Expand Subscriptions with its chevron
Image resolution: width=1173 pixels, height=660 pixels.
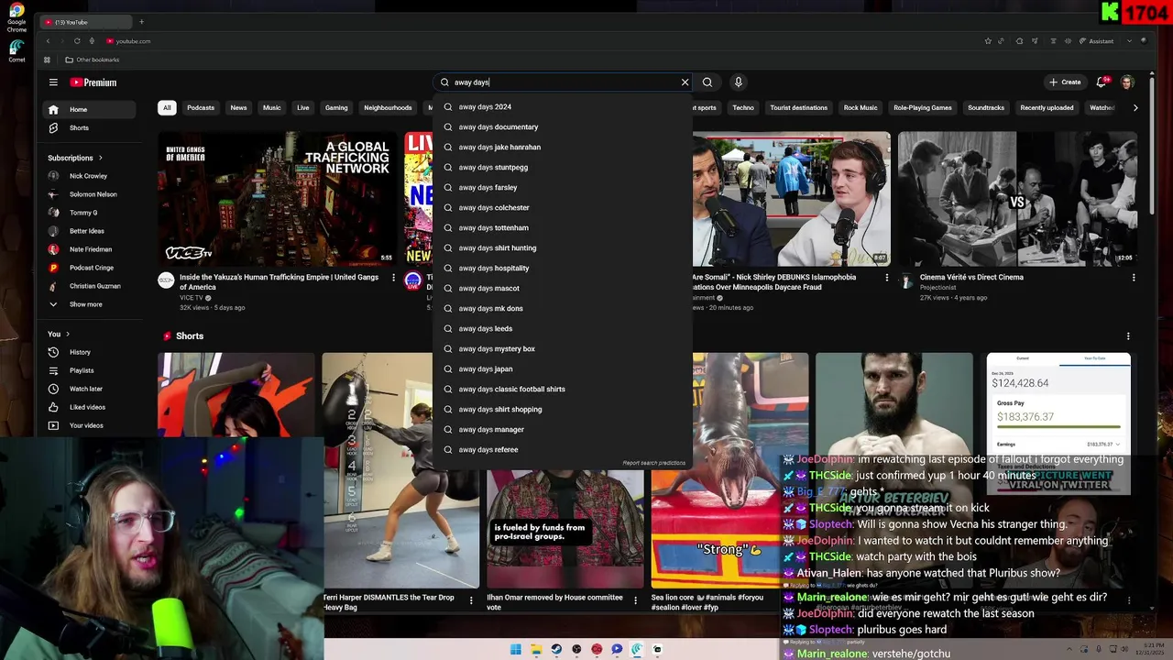pyautogui.click(x=100, y=158)
